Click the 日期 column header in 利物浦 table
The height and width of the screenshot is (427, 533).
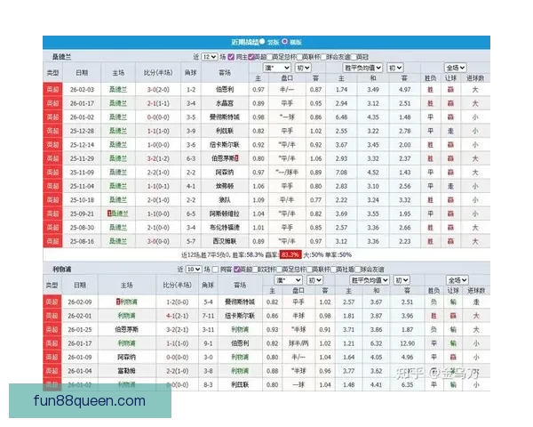pos(80,285)
